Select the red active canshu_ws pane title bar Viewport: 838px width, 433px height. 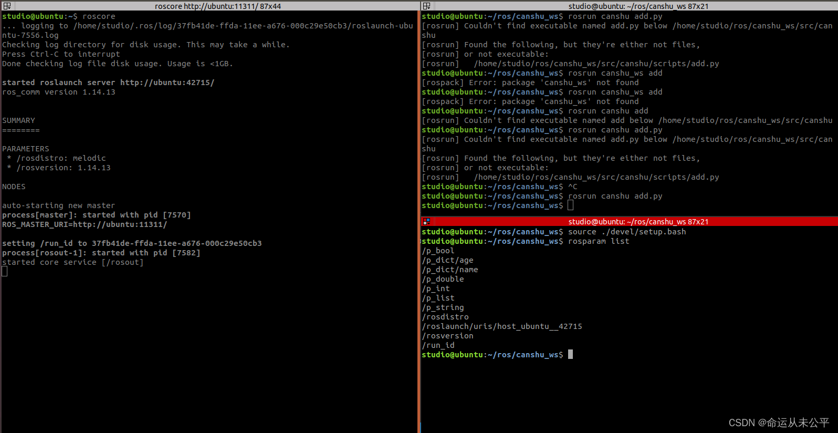(638, 222)
